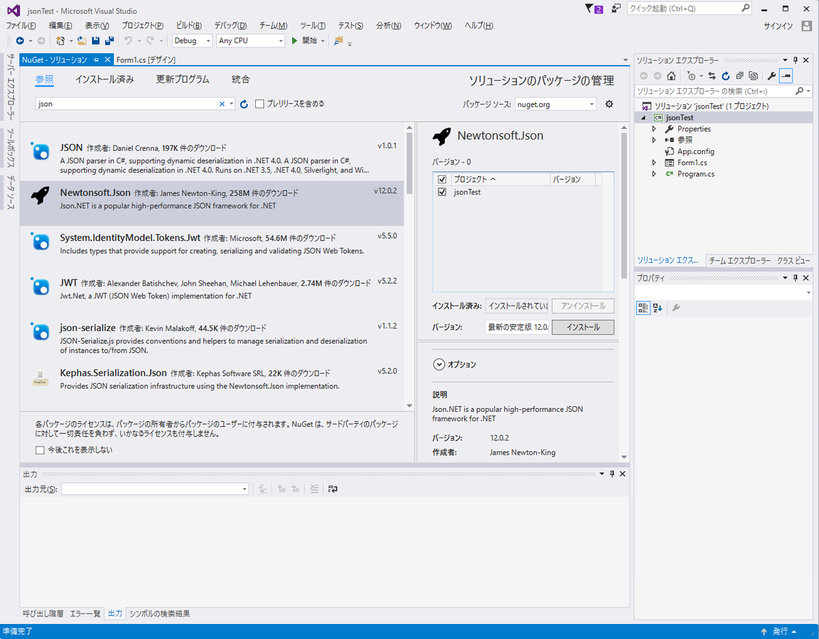Open the バージョン 最新の安定版 dropdown

[517, 327]
